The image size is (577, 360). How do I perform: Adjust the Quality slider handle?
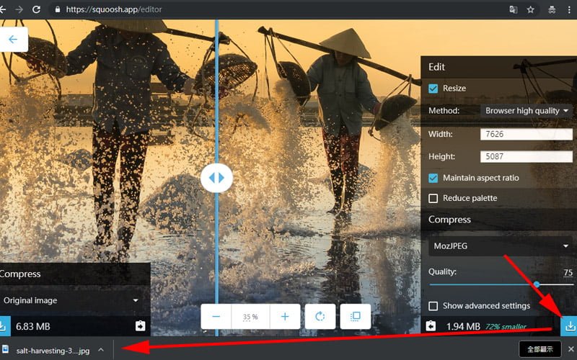(x=537, y=284)
